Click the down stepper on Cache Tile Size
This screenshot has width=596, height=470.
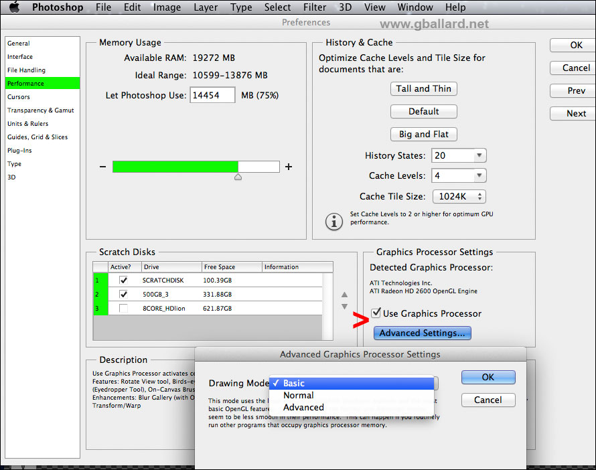[x=479, y=200]
